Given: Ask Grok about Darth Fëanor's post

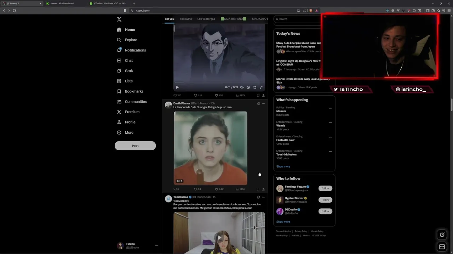Looking at the screenshot, I should click(258, 103).
